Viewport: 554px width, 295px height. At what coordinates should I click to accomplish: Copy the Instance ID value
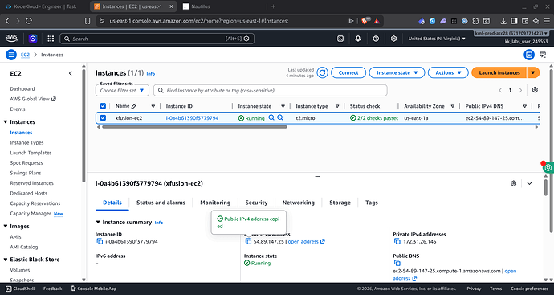coord(100,241)
